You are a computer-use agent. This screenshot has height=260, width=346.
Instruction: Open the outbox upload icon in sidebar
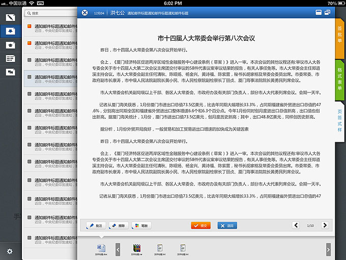pyautogui.click(x=10, y=45)
